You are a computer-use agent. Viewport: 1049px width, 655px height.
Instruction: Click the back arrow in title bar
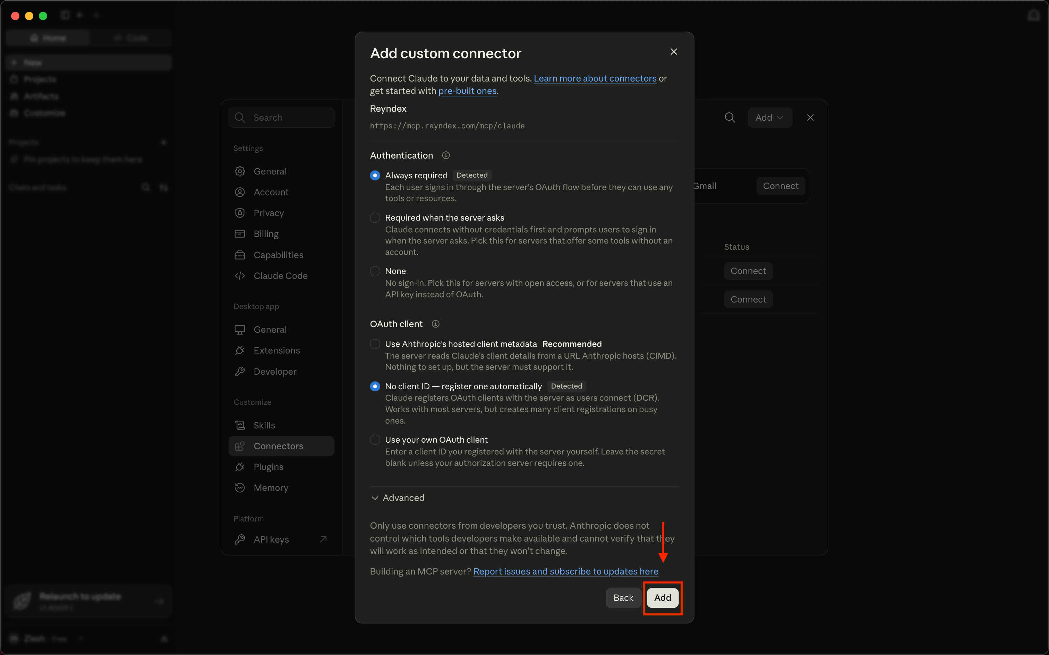[x=80, y=15]
